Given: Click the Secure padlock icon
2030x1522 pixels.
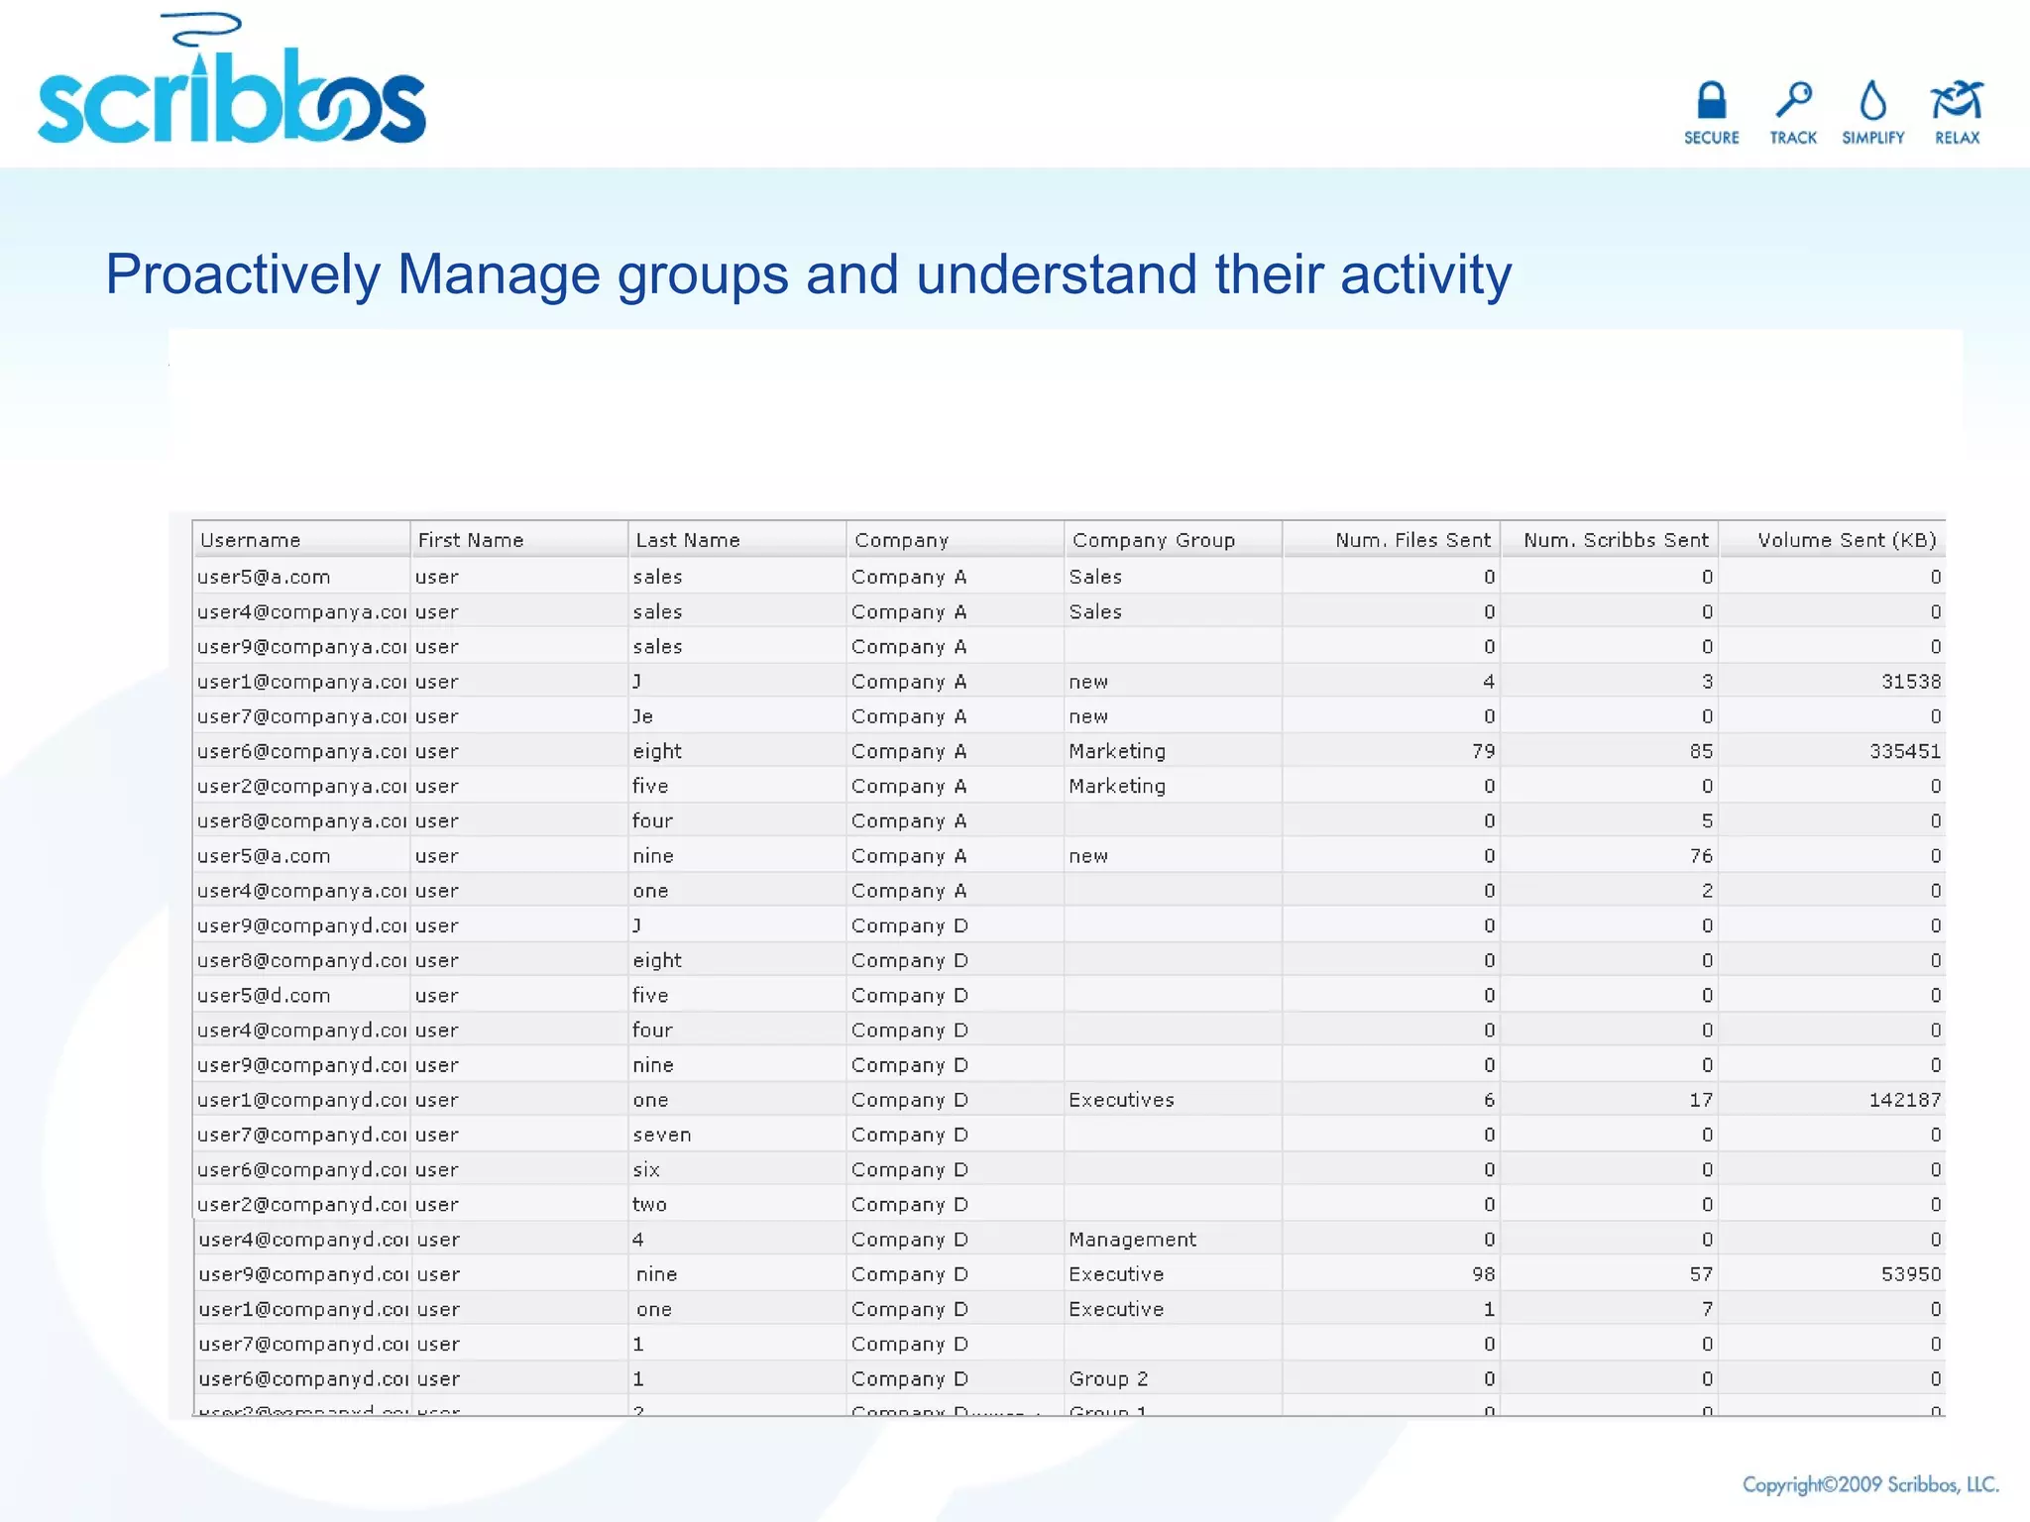Looking at the screenshot, I should (x=1711, y=100).
